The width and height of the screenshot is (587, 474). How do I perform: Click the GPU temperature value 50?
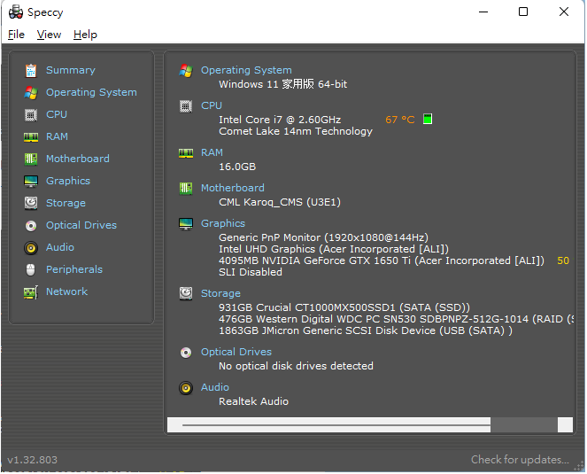point(563,260)
